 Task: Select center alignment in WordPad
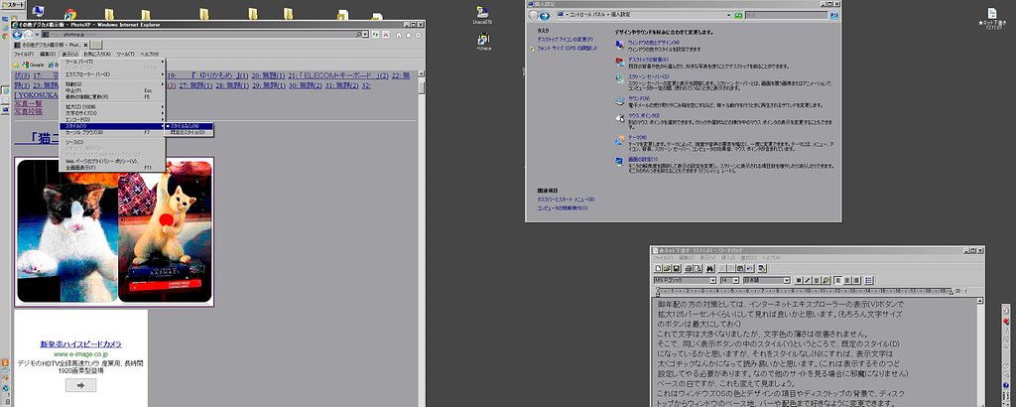click(x=847, y=281)
